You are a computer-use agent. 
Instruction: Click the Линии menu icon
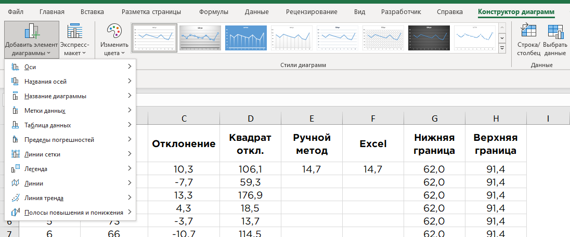15,183
